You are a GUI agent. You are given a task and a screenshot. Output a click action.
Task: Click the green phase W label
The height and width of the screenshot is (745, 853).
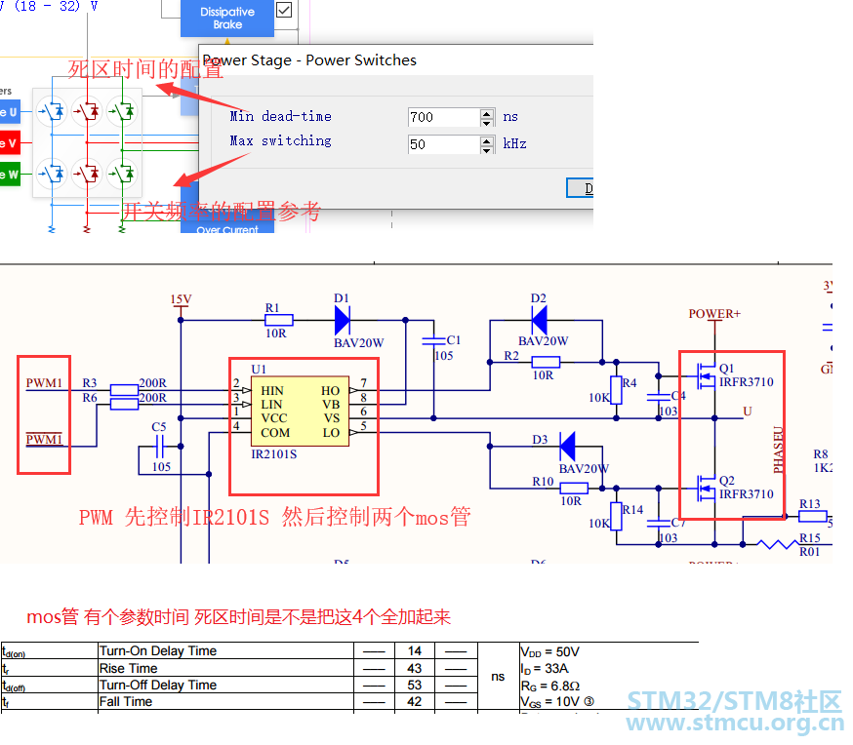10,175
